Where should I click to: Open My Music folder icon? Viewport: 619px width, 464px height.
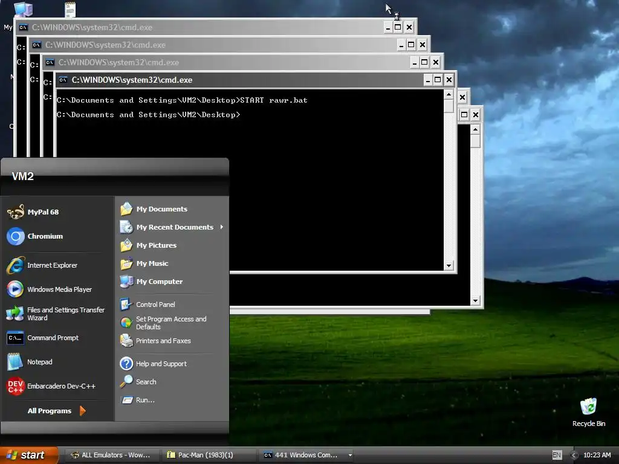tap(126, 263)
